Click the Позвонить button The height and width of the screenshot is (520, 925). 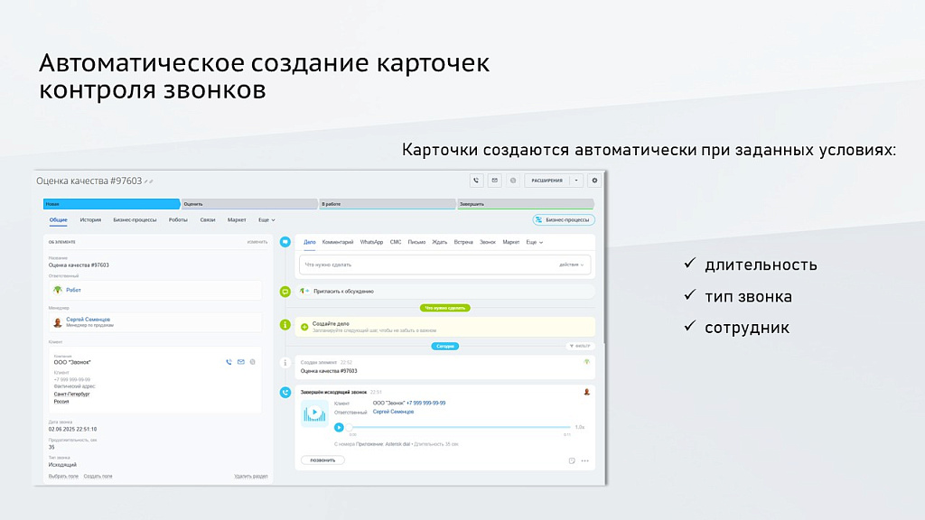[x=322, y=460]
